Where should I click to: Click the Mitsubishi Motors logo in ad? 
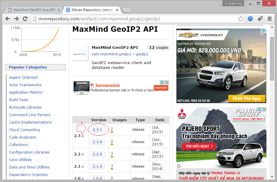coord(182,114)
